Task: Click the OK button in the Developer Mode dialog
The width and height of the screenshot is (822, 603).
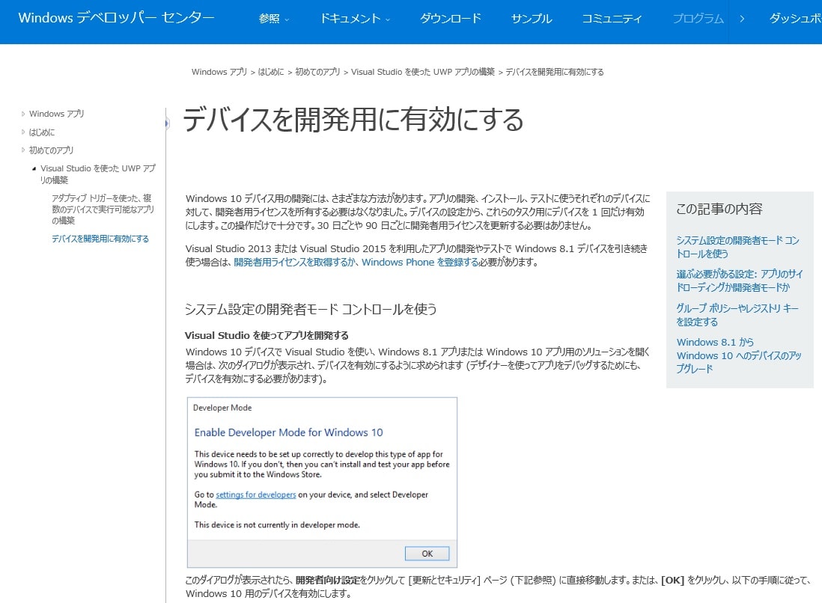Action: tap(427, 554)
